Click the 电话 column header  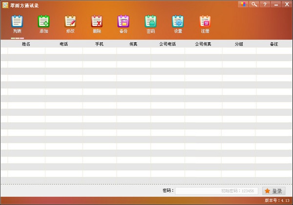[x=63, y=44]
